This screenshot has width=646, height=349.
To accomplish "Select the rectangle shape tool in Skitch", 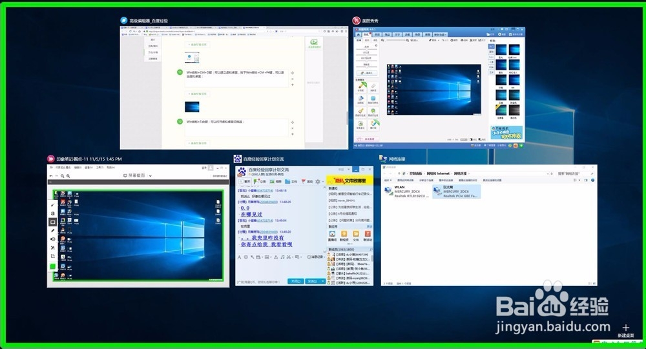I will pos(53,222).
